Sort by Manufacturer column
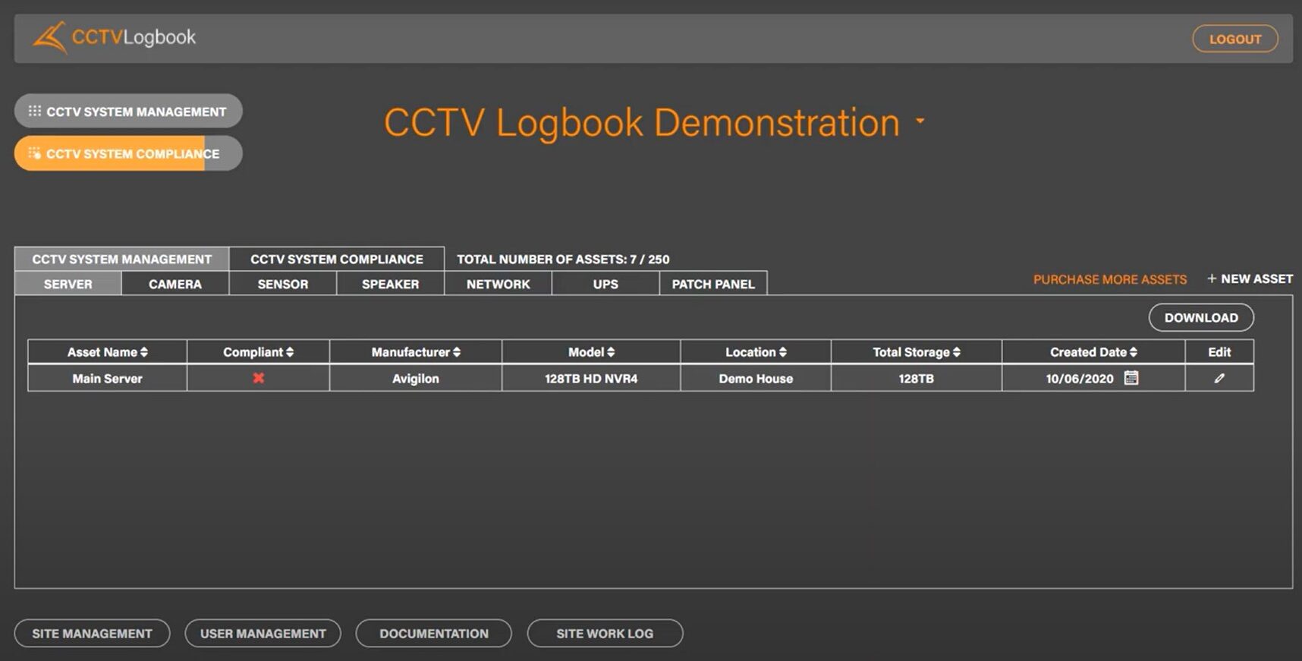This screenshot has height=661, width=1302. click(x=416, y=352)
